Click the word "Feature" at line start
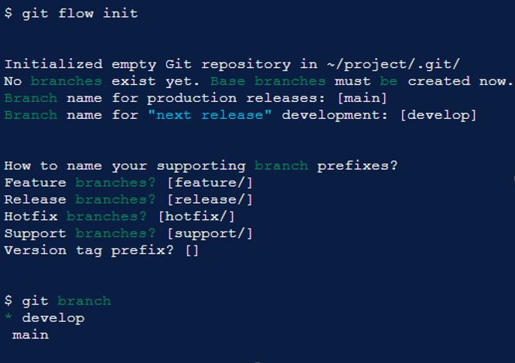The width and height of the screenshot is (515, 363). pos(36,182)
